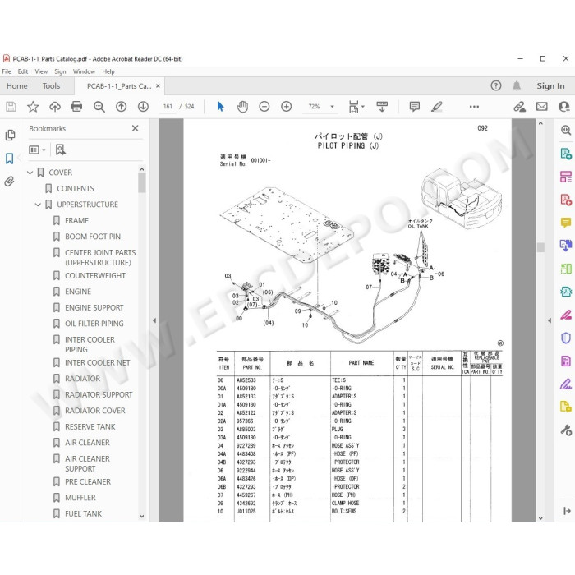The height and width of the screenshot is (575, 575).
Task: Switch to the Tools tab
Action: (x=51, y=85)
